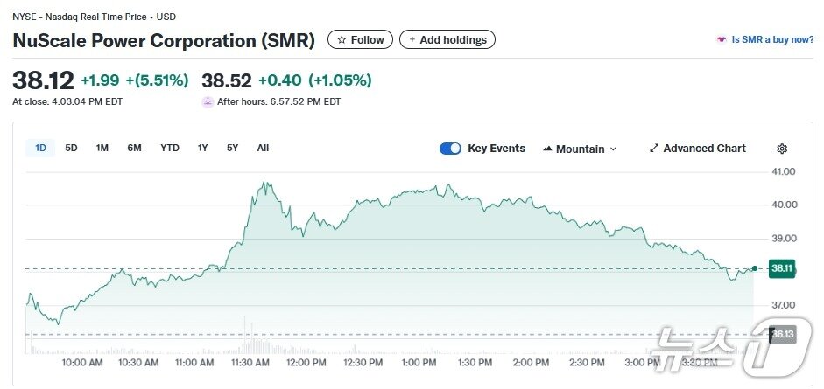Open chart settings gear icon
Image resolution: width=824 pixels, height=389 pixels.
(x=782, y=149)
